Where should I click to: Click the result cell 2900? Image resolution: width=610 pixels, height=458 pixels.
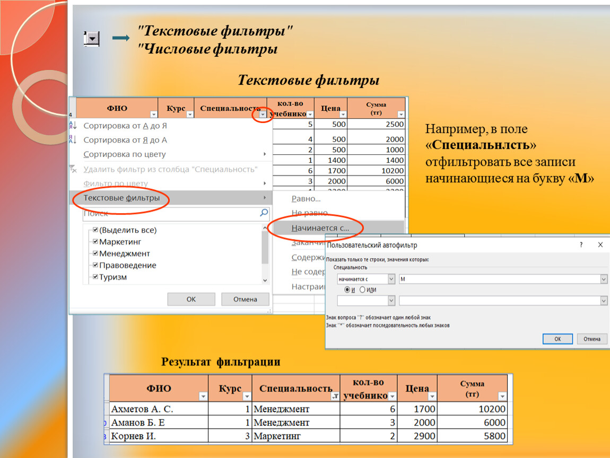[417, 436]
